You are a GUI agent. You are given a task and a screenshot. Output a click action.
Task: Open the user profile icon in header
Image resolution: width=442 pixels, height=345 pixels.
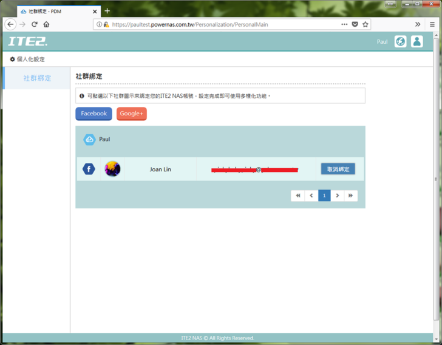[x=416, y=41]
